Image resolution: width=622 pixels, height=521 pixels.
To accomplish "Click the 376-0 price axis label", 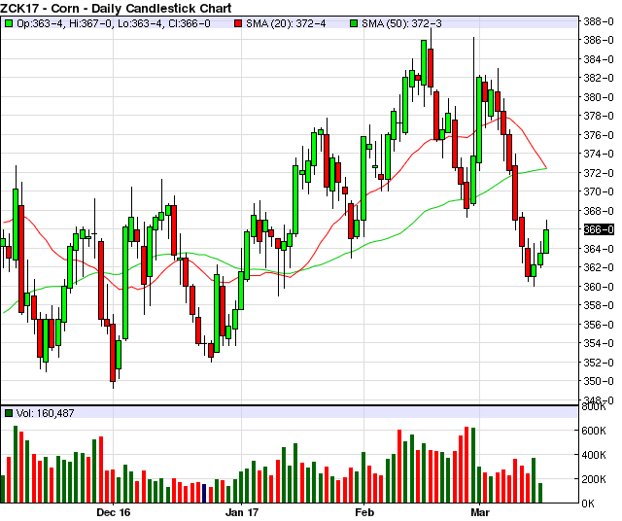I will point(599,135).
